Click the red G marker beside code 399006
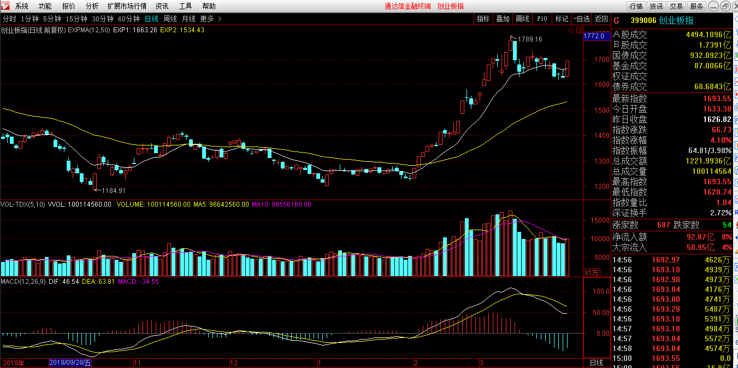This screenshot has width=738, height=368. (617, 21)
